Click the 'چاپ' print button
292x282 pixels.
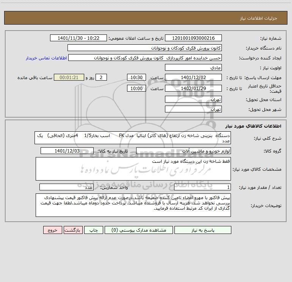(x=94, y=230)
